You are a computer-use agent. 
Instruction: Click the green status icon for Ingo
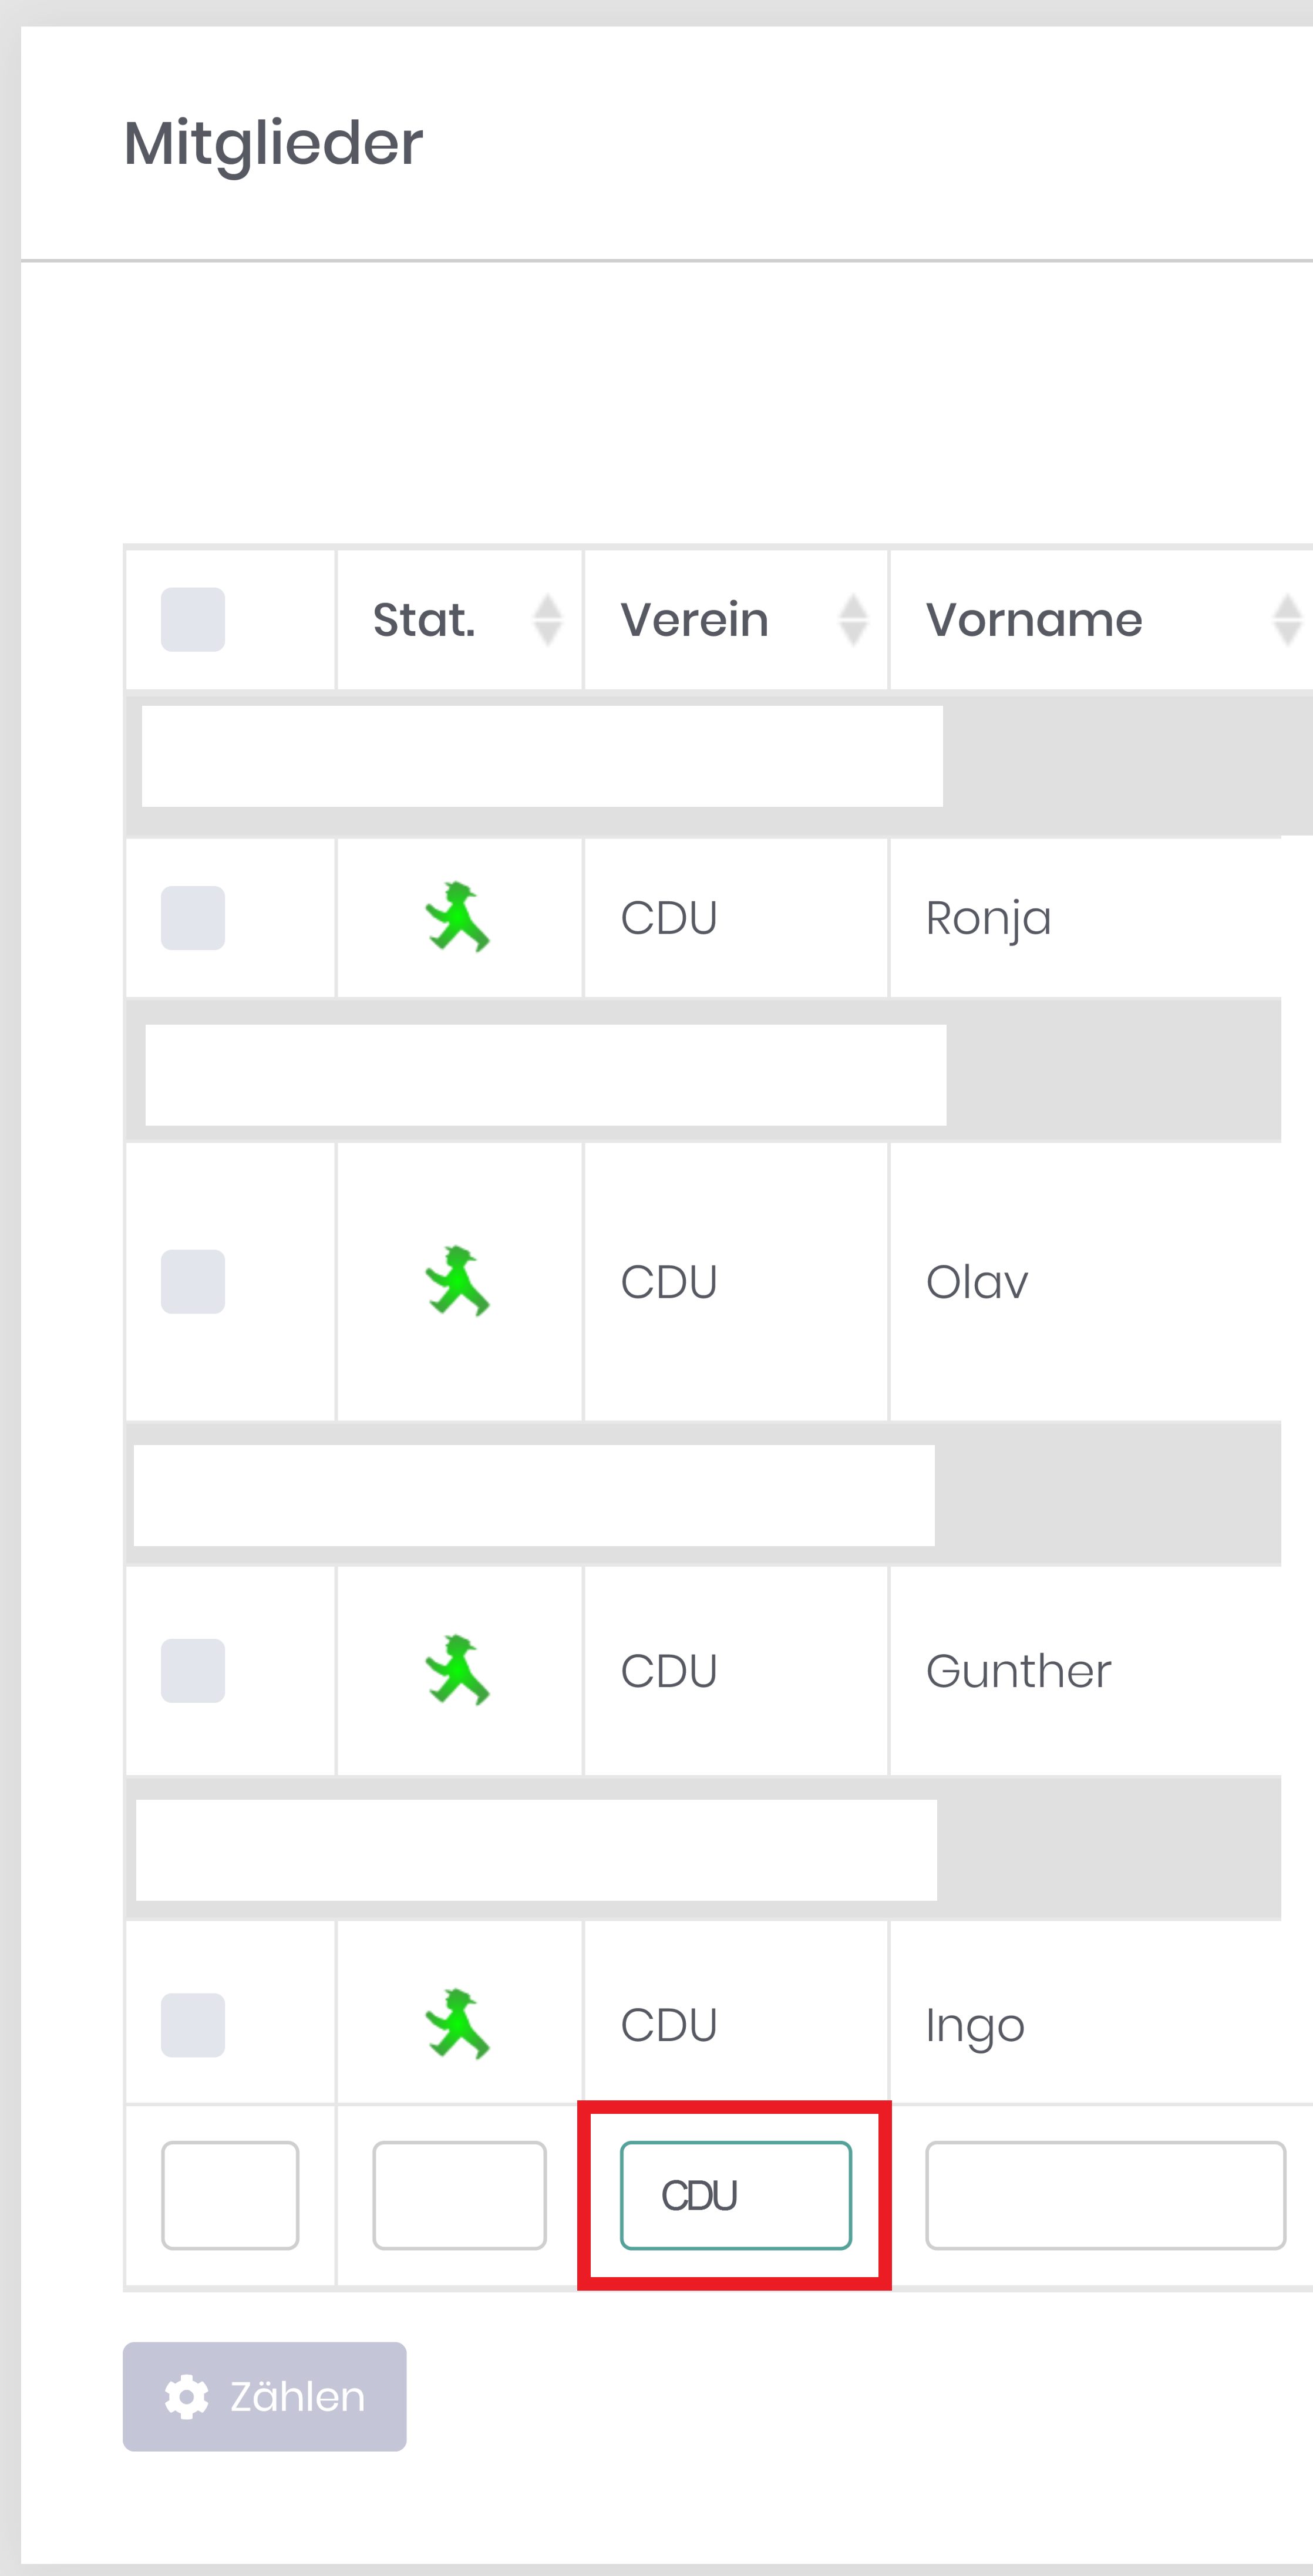(x=457, y=2024)
